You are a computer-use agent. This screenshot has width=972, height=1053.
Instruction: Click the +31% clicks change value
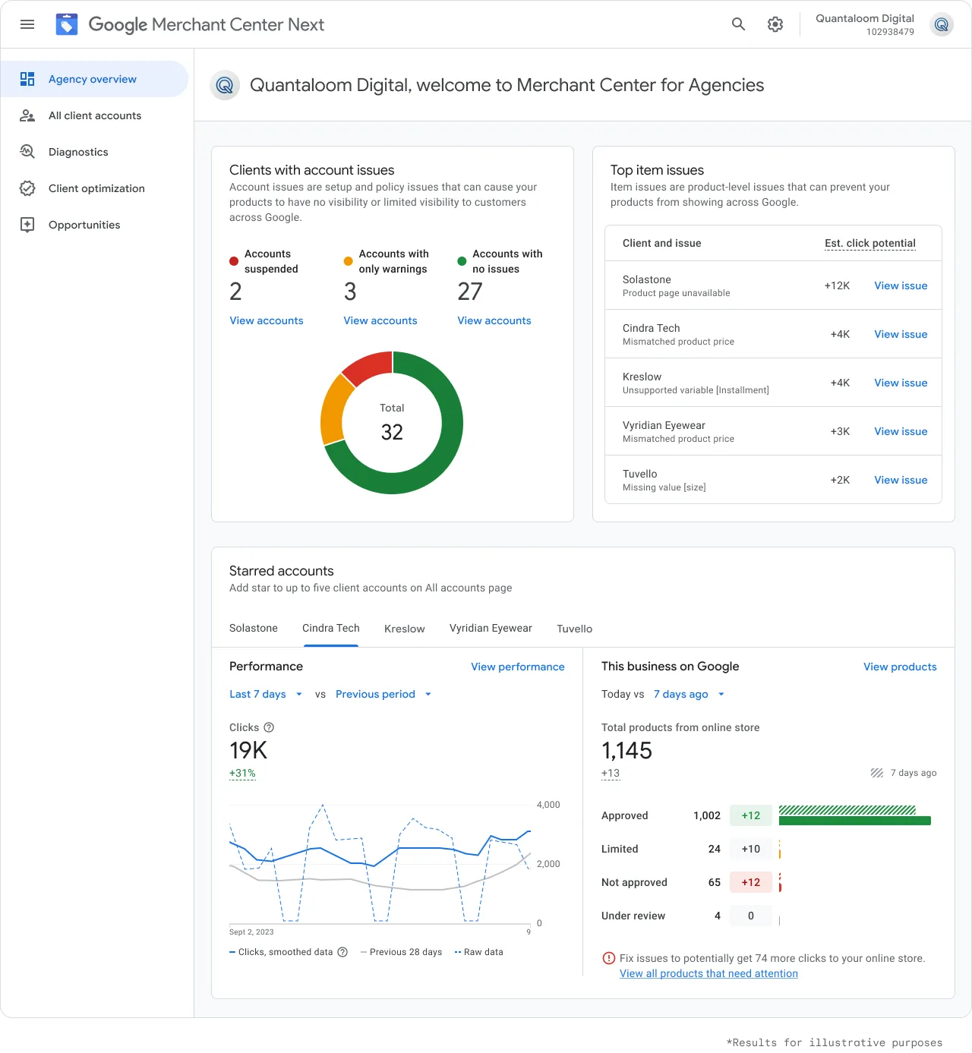[242, 773]
